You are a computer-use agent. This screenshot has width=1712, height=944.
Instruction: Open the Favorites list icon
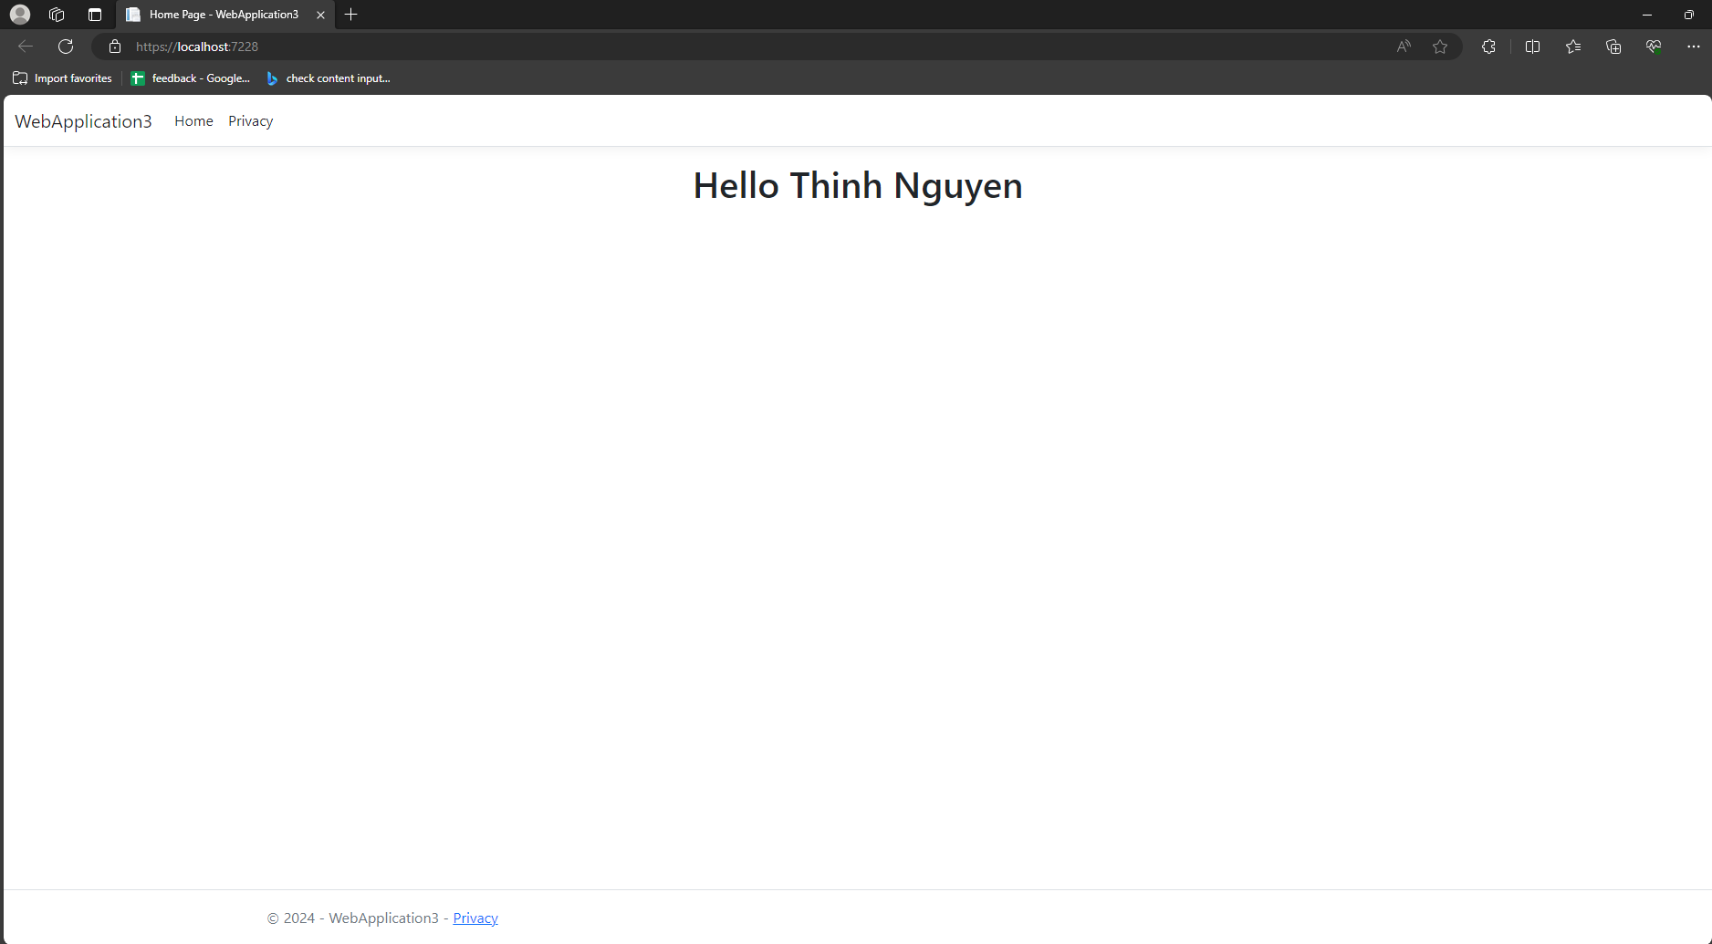coord(1573,47)
